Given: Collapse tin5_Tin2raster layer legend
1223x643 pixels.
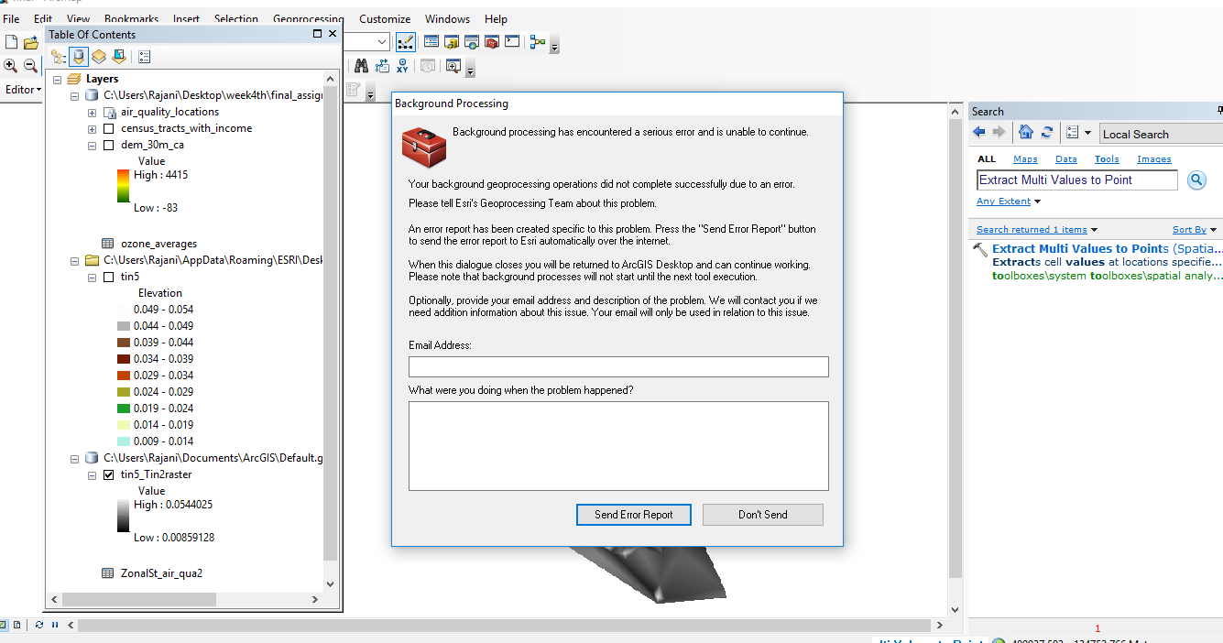Looking at the screenshot, I should coord(93,474).
